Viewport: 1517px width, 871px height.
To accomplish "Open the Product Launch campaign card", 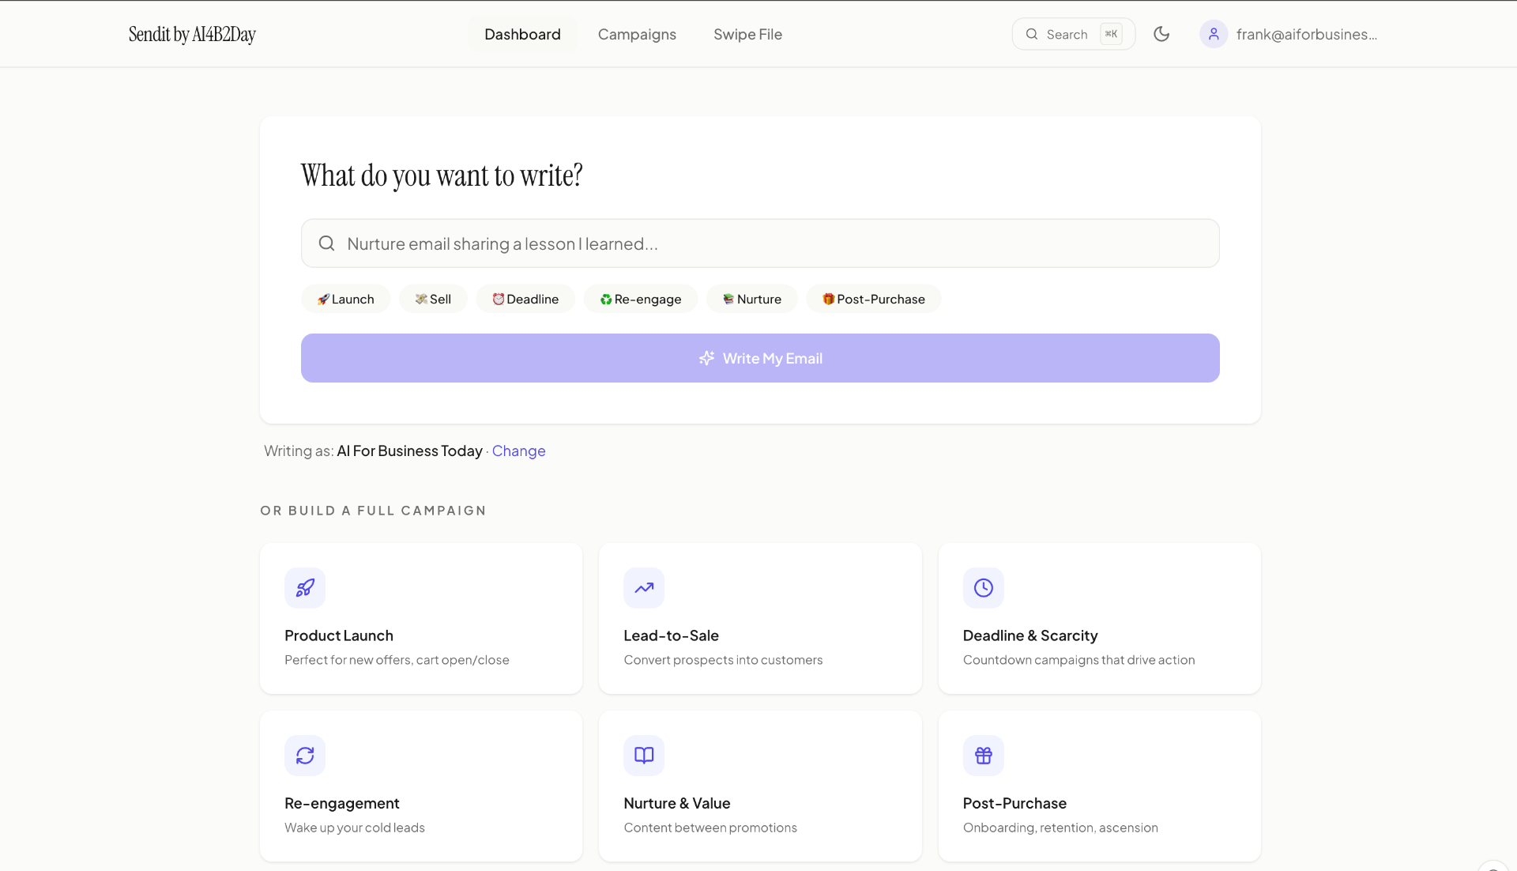I will coord(421,618).
